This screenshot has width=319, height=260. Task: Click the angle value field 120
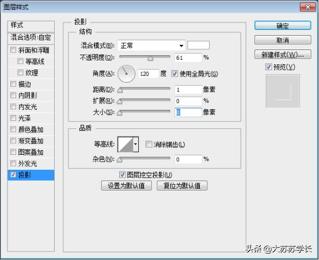click(x=149, y=74)
